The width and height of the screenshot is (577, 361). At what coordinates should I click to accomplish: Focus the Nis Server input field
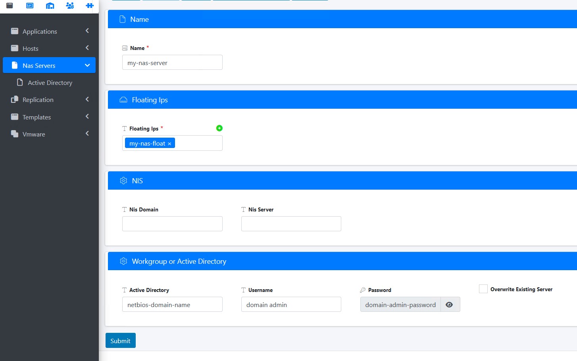click(291, 224)
